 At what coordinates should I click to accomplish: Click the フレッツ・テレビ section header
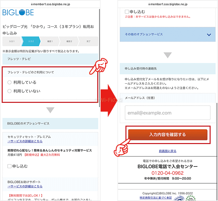pos(50,59)
